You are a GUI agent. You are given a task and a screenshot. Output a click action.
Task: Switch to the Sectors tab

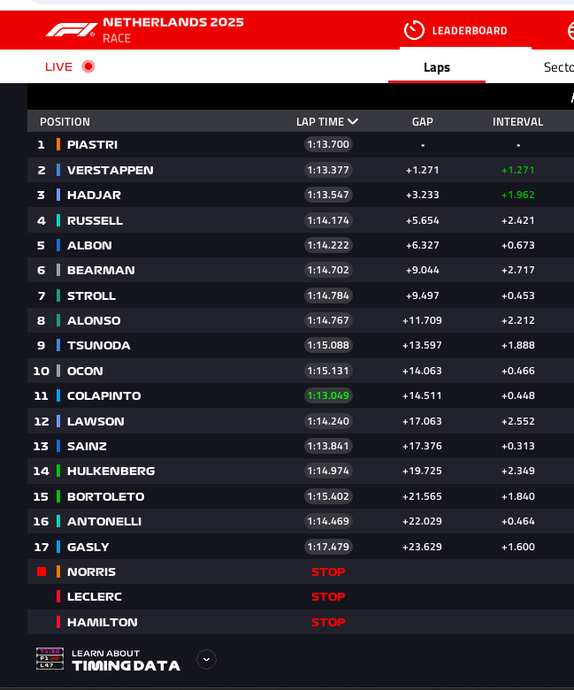tap(558, 67)
